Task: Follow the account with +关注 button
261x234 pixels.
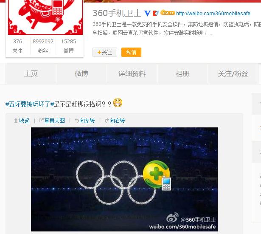Action: click(x=105, y=52)
